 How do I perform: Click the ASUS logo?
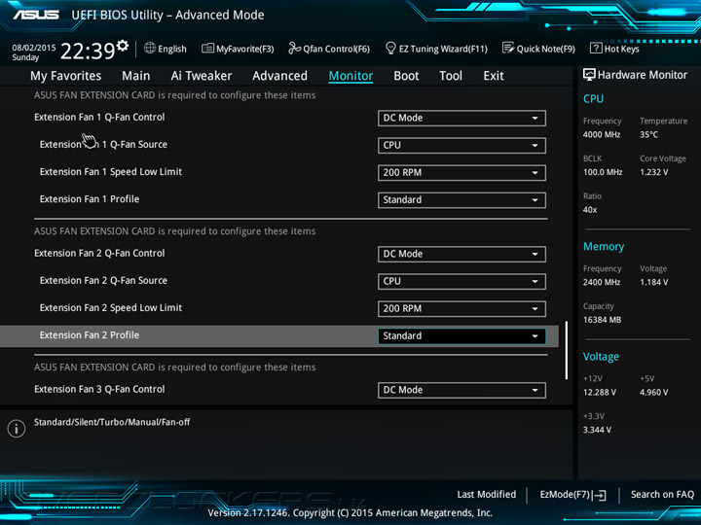tap(36, 15)
